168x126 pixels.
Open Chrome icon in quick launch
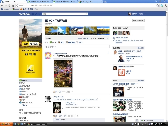pos(19,124)
